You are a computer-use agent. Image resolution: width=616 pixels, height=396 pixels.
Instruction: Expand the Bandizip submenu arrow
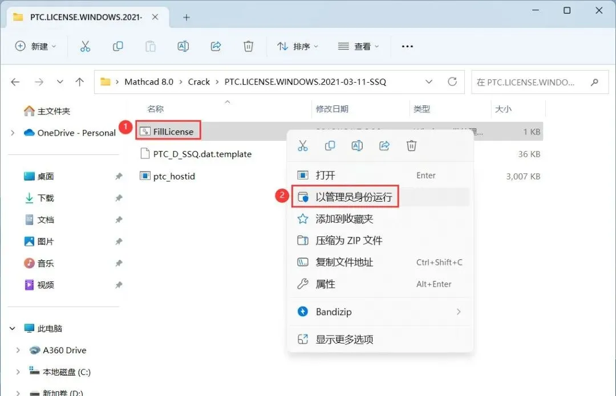tap(459, 312)
